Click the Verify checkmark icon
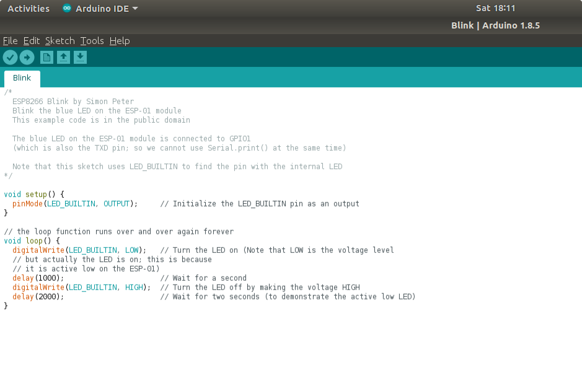Viewport: 582px width, 367px height. pyautogui.click(x=11, y=58)
